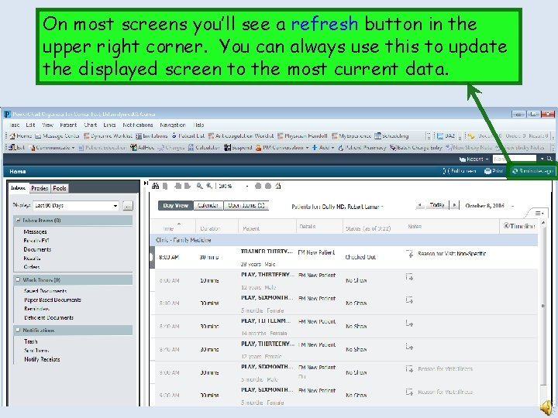The image size is (558, 418).
Task: Switch to the Proxies tab
Action: 40,188
